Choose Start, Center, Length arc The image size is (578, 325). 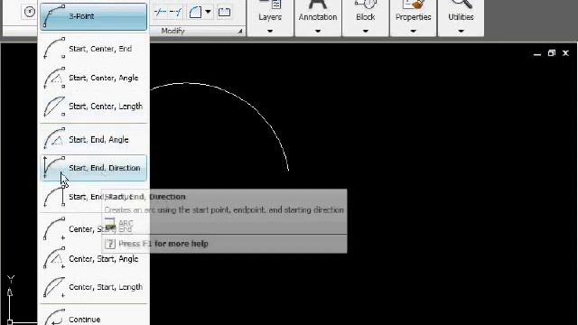tap(93, 107)
